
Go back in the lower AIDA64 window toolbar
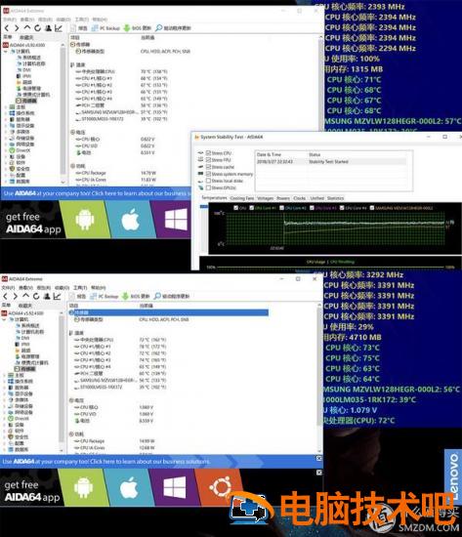6,296
